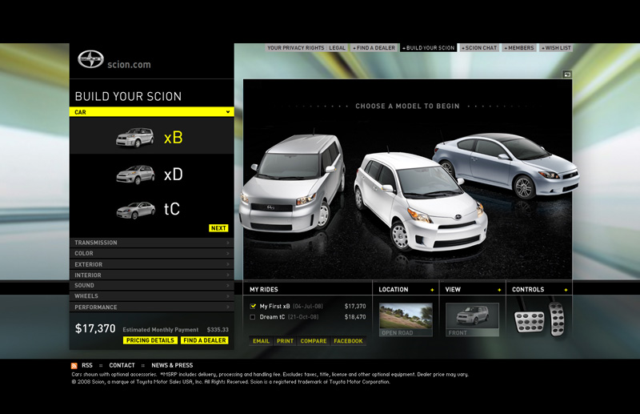The height and width of the screenshot is (414, 640).
Task: Check the Dream tC checkbox
Action: (252, 317)
